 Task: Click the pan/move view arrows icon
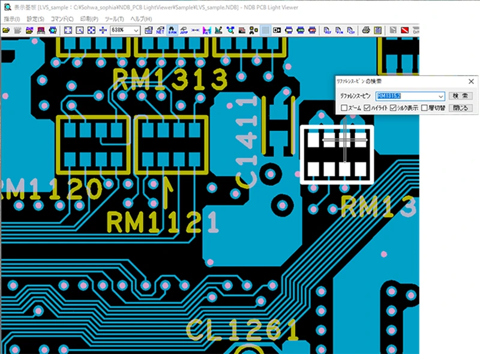[102, 30]
